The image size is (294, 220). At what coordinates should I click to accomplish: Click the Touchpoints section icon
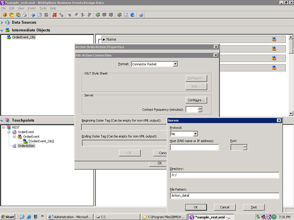[8, 120]
